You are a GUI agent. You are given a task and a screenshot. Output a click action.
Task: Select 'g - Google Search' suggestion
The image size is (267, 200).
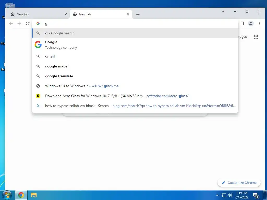pos(135,33)
